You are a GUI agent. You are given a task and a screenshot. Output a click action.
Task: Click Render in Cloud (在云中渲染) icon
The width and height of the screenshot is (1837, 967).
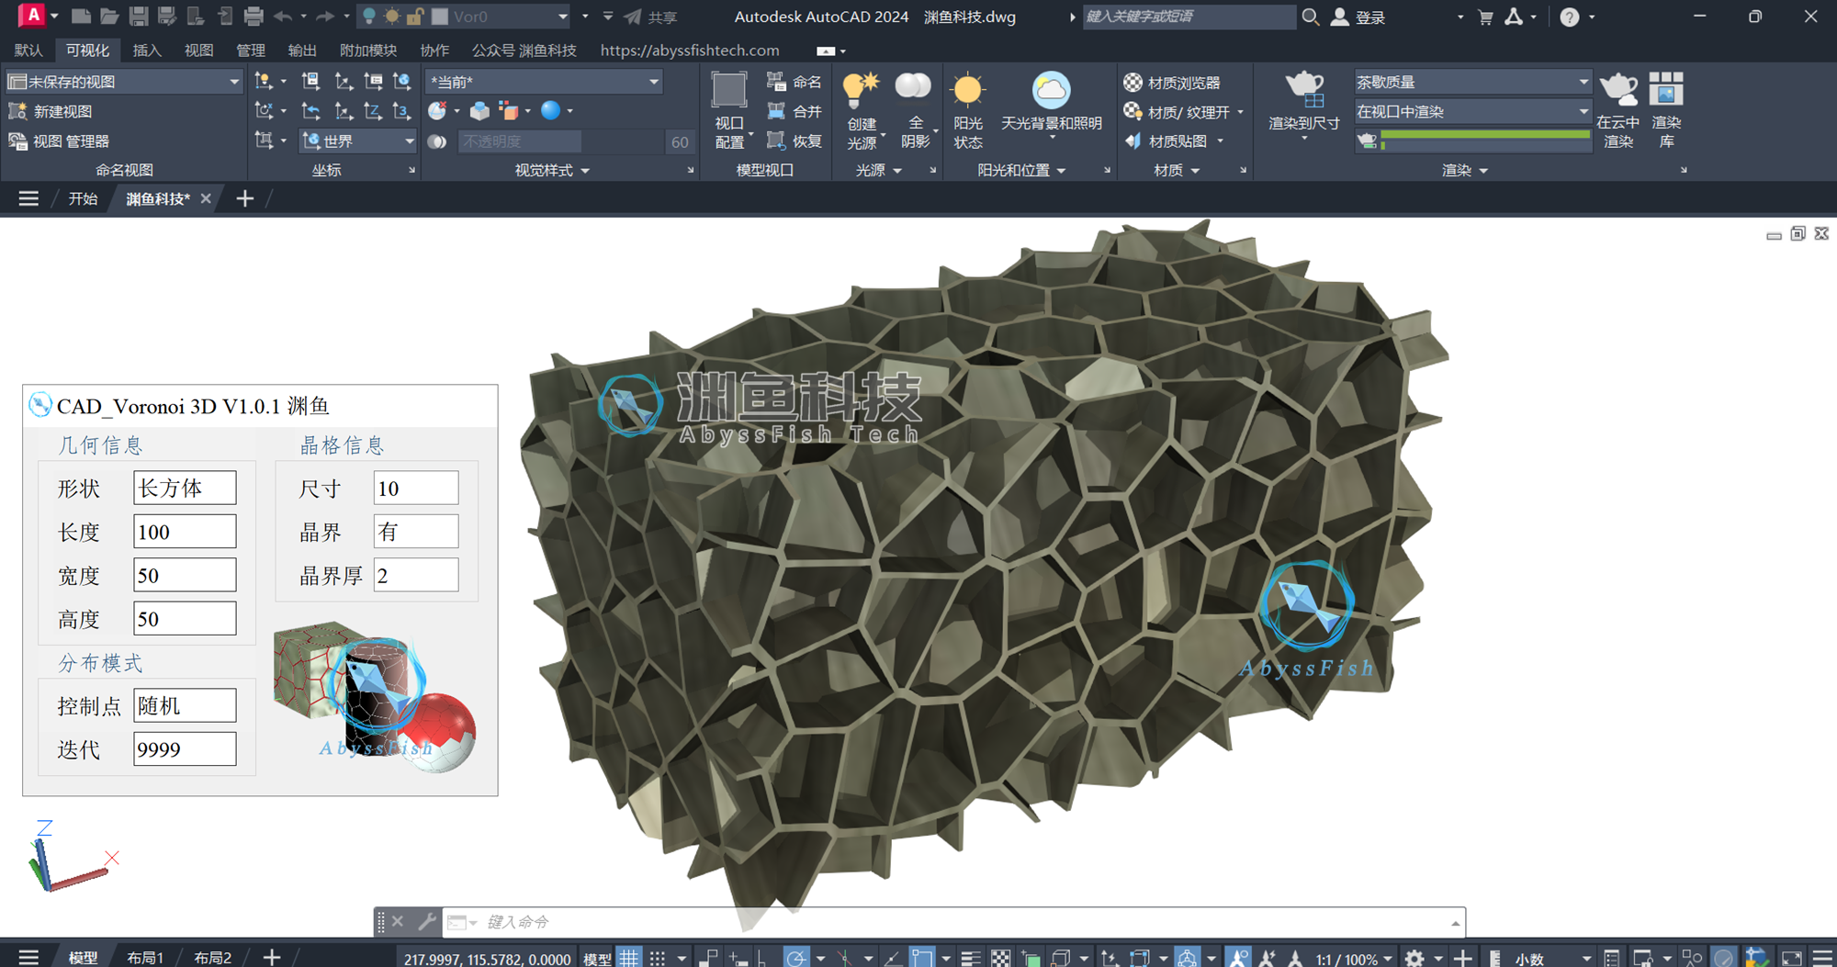pyautogui.click(x=1617, y=90)
